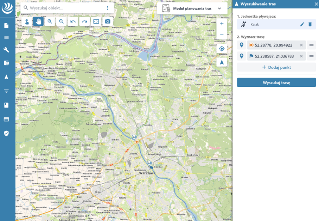The height and width of the screenshot is (221, 319).
Task: Open search options three-dot menu
Action: (x=108, y=8)
